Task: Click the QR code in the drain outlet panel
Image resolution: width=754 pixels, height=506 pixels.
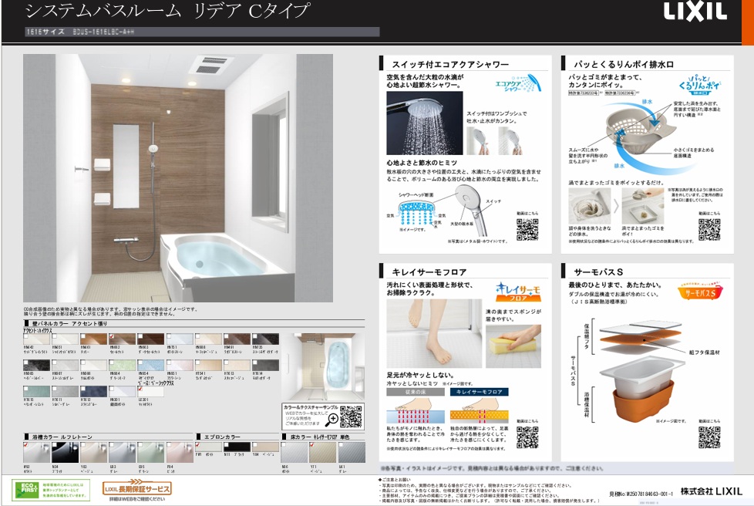Action: click(709, 230)
